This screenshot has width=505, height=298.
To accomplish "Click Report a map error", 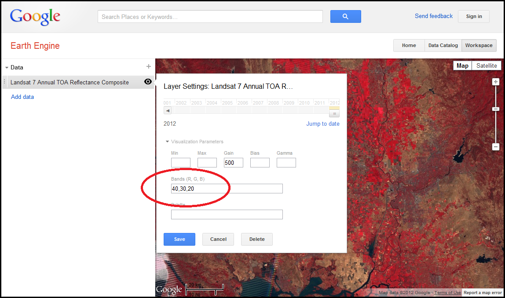I will click(x=483, y=293).
